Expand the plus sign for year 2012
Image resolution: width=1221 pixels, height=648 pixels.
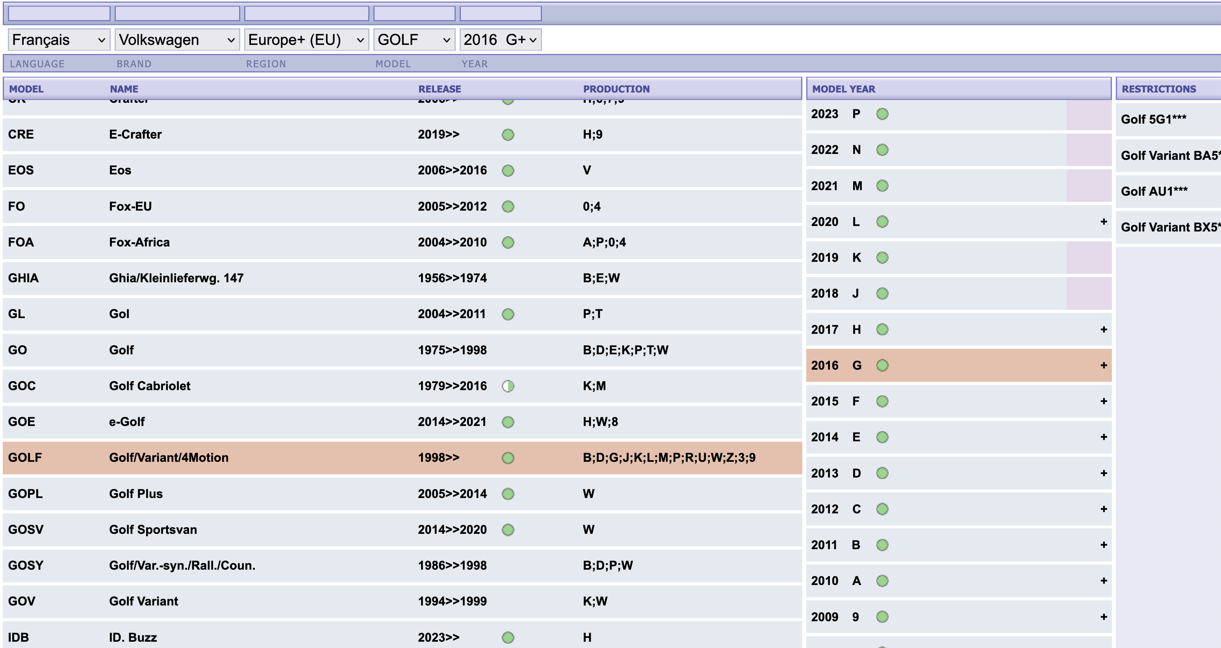pyautogui.click(x=1104, y=509)
